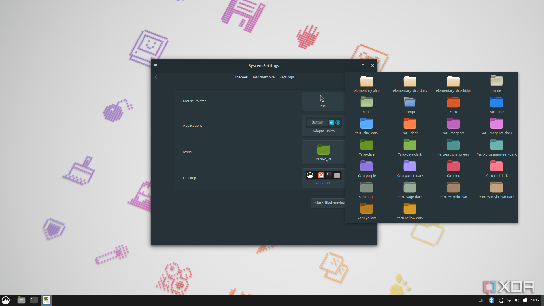Click the System Settings taskbar entry
Image resolution: width=544 pixels, height=306 pixels.
click(x=46, y=300)
